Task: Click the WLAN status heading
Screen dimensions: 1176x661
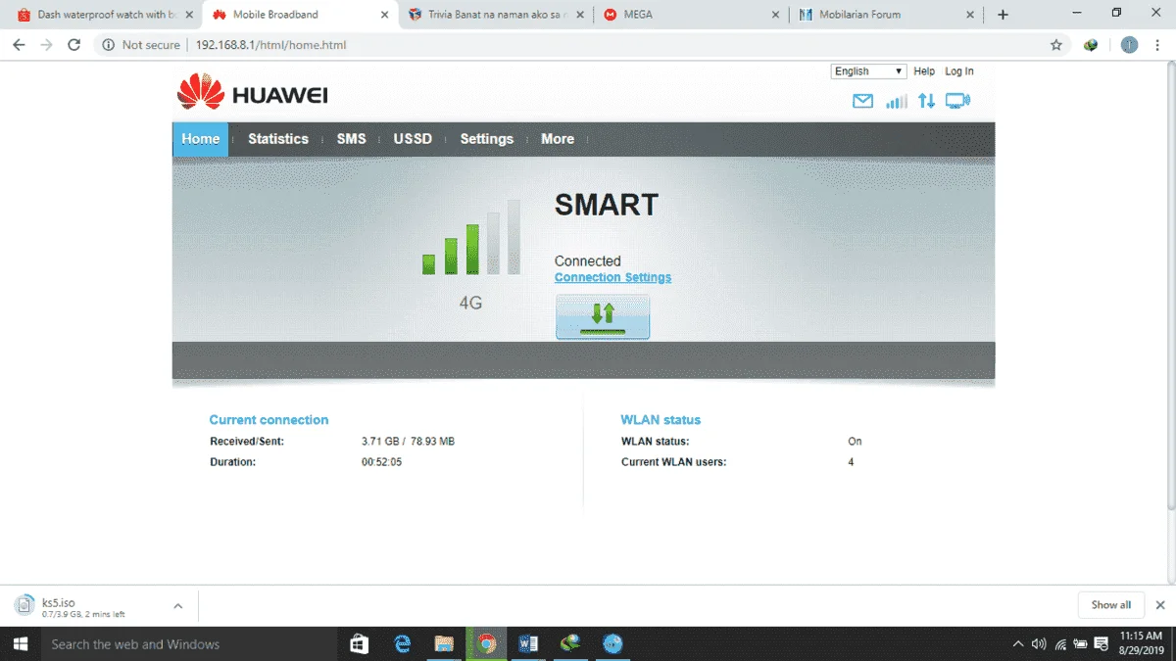Action: point(661,420)
